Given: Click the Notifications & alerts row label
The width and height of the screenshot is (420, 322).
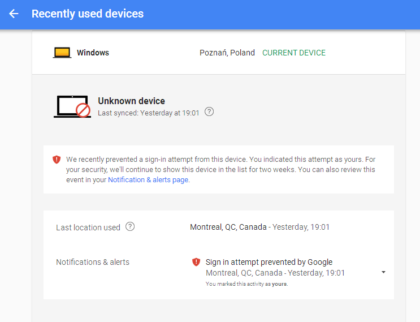Looking at the screenshot, I should pyautogui.click(x=93, y=262).
